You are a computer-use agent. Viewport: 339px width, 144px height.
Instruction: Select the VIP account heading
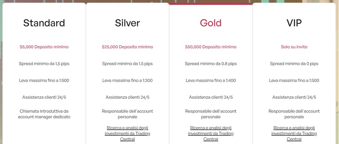click(294, 23)
